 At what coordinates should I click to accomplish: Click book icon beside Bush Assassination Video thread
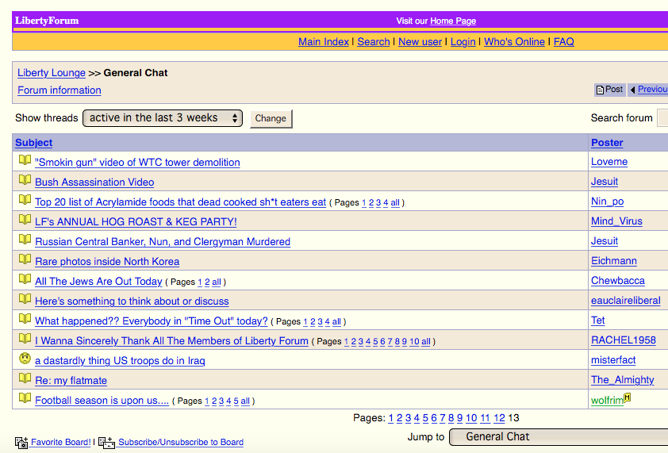pos(25,181)
